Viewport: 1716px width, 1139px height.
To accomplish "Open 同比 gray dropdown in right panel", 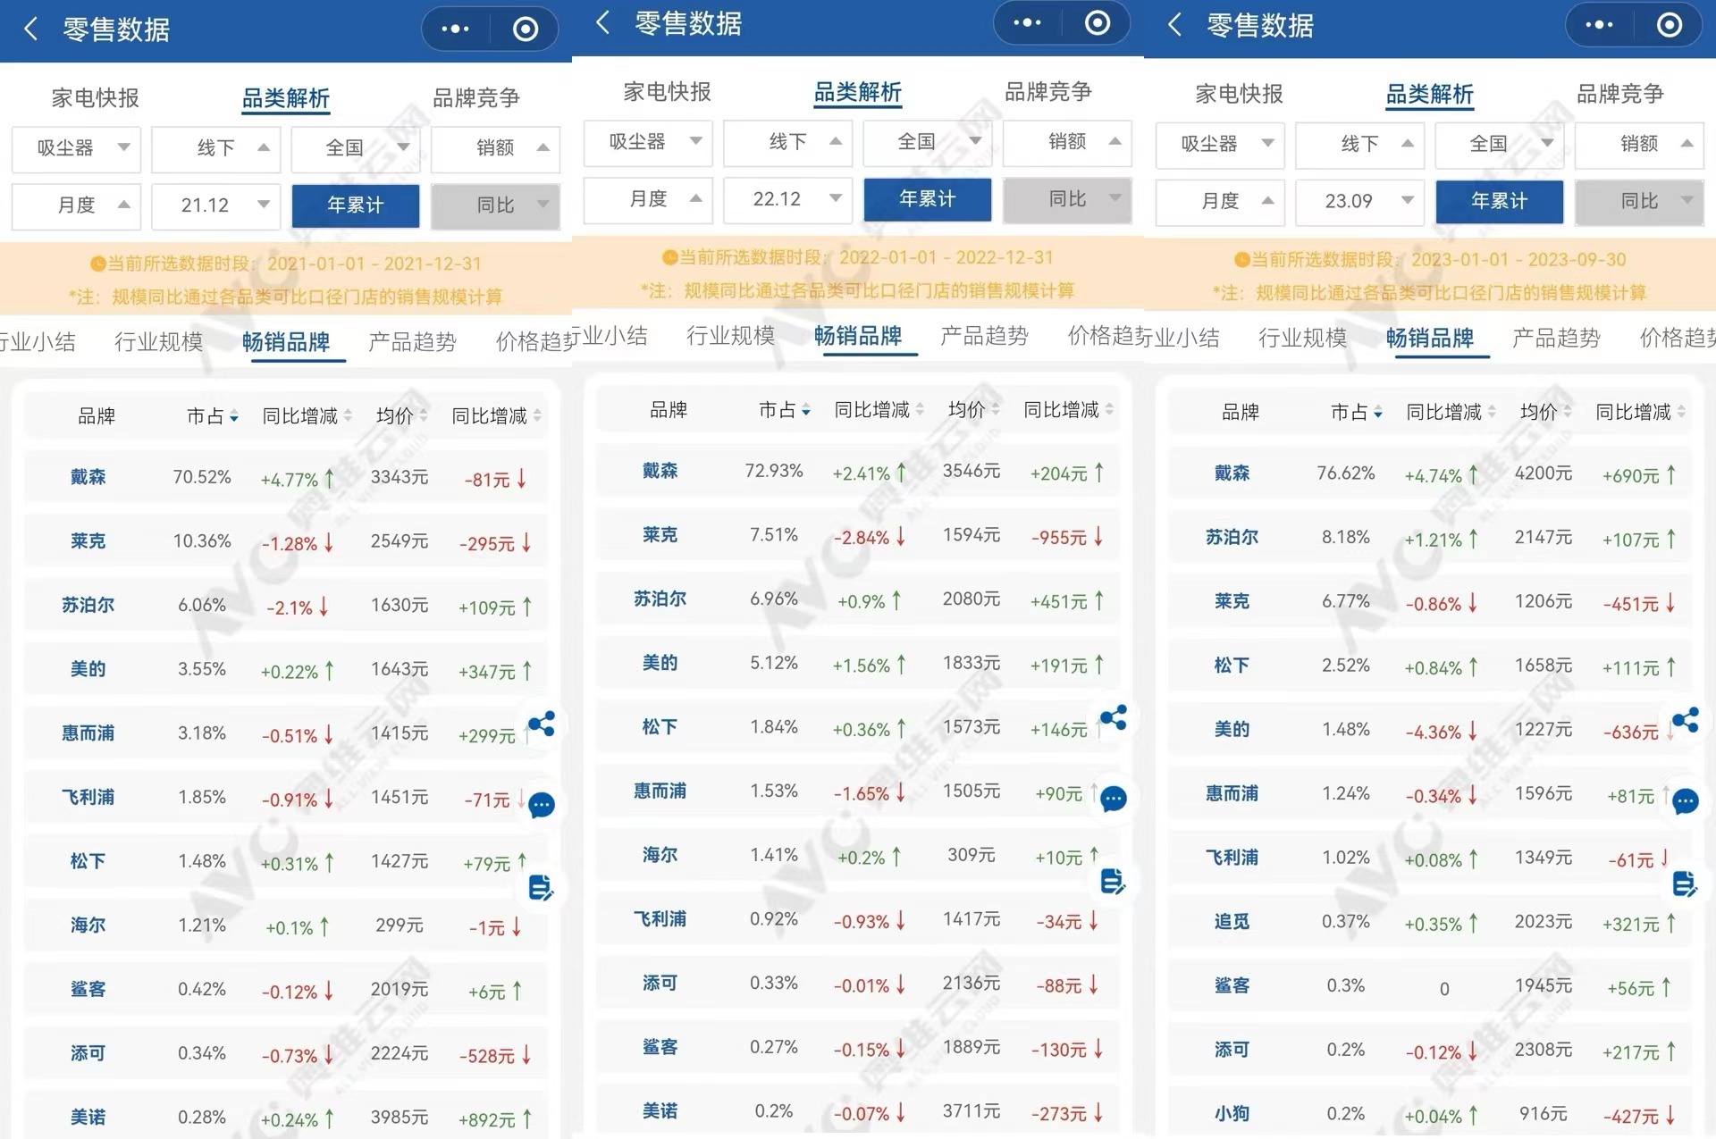I will [1639, 201].
